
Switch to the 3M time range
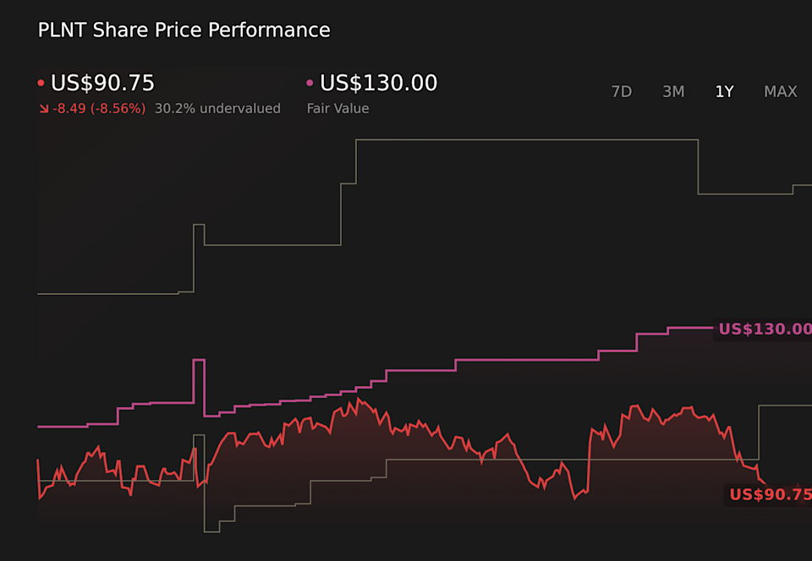pos(673,91)
